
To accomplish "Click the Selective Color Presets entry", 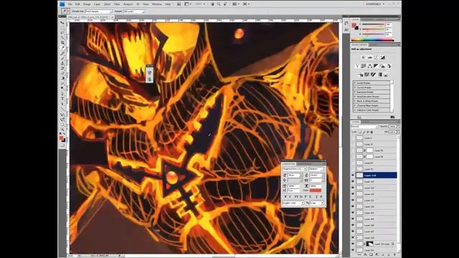I will (372, 110).
